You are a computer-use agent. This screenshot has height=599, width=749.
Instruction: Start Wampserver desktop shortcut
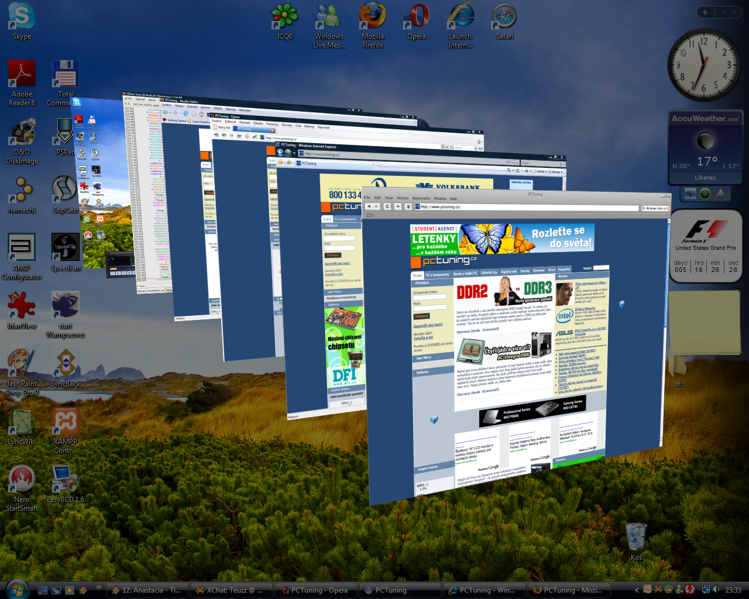66,315
